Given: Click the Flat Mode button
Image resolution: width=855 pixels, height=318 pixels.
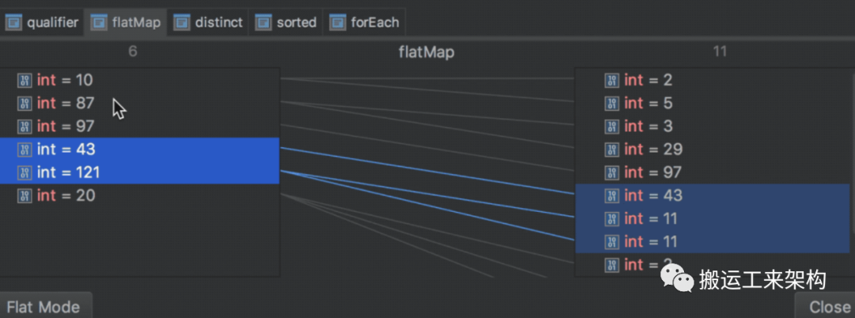Looking at the screenshot, I should tap(44, 306).
